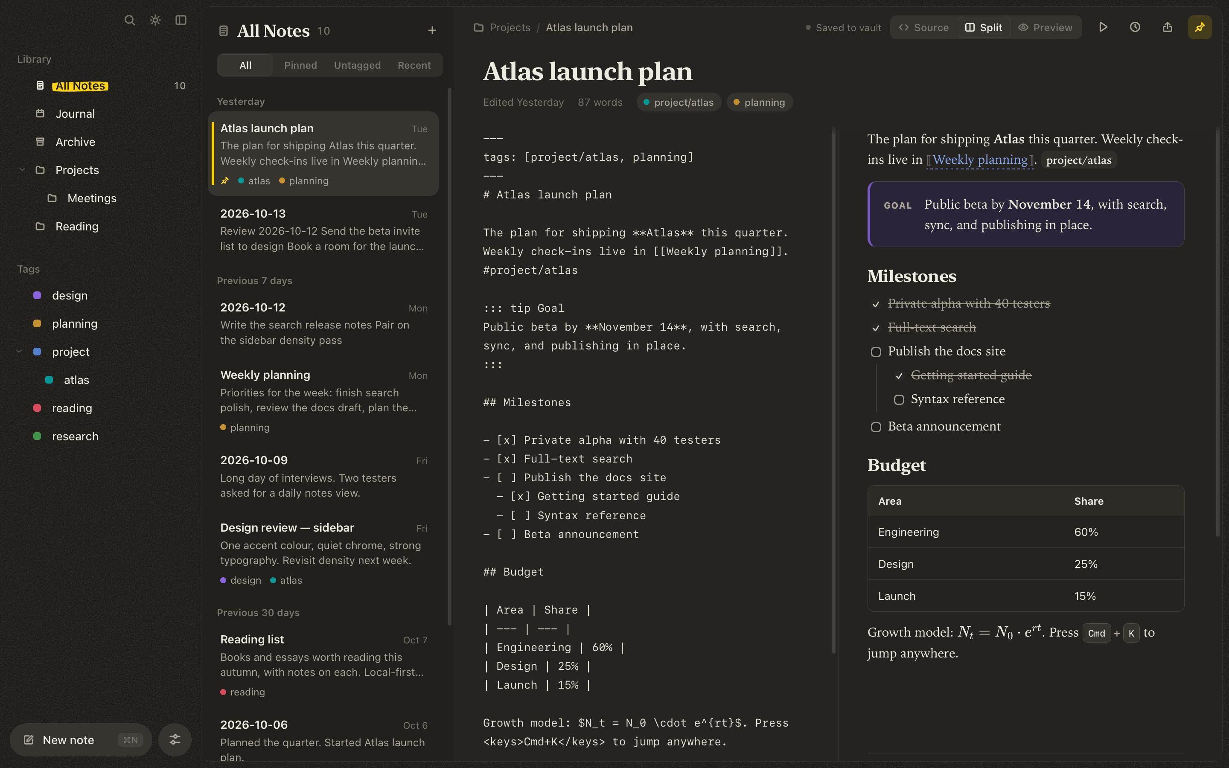Click the project/atlas tag chip in header

click(679, 102)
